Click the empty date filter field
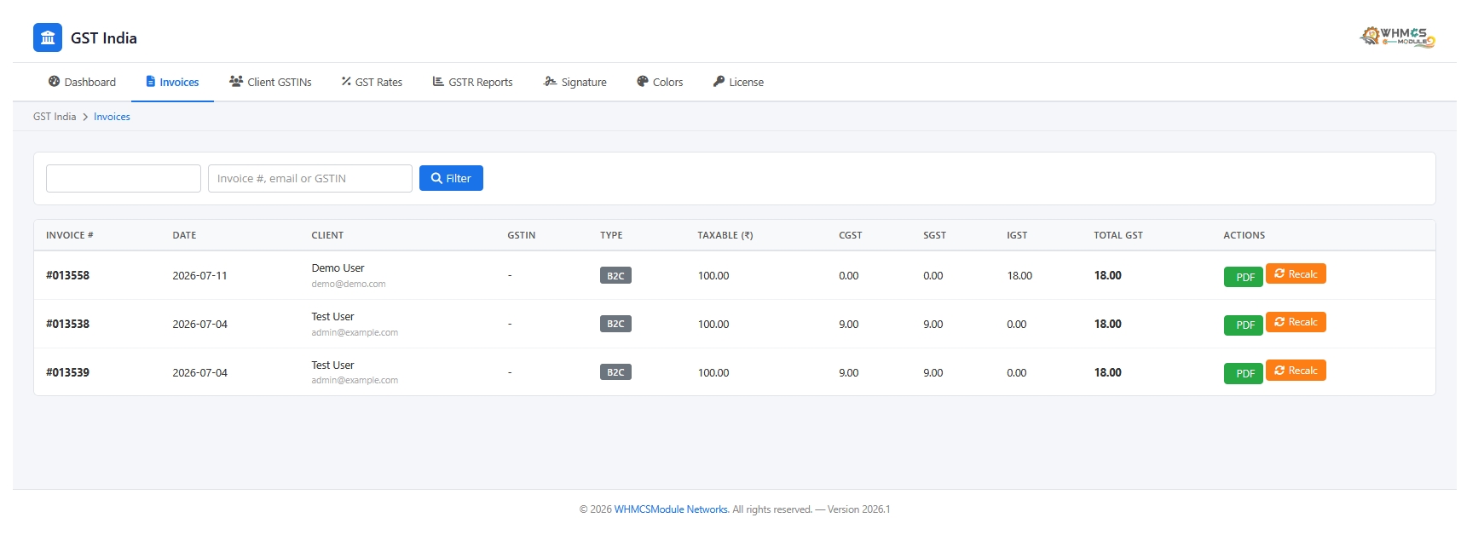1461x535 pixels. pos(124,178)
